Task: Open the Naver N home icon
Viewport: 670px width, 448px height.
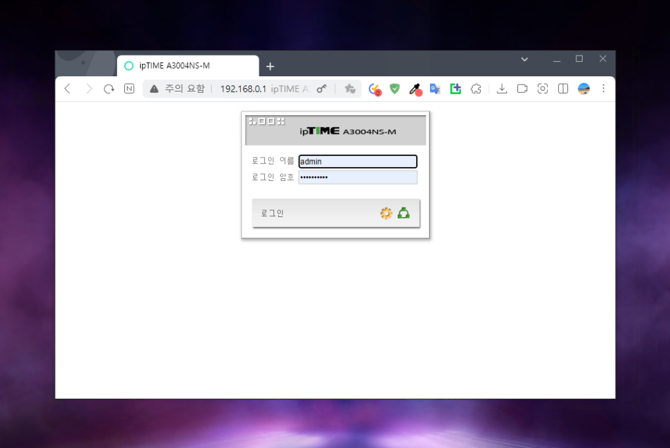Action: tap(129, 89)
